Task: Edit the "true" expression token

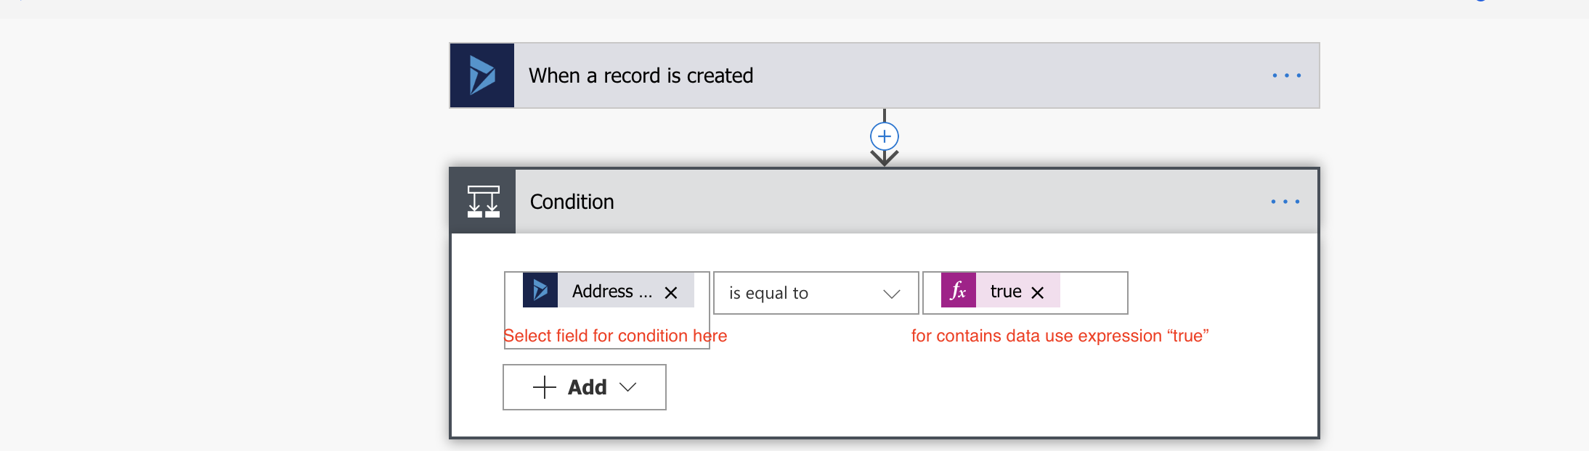Action: pos(1005,291)
